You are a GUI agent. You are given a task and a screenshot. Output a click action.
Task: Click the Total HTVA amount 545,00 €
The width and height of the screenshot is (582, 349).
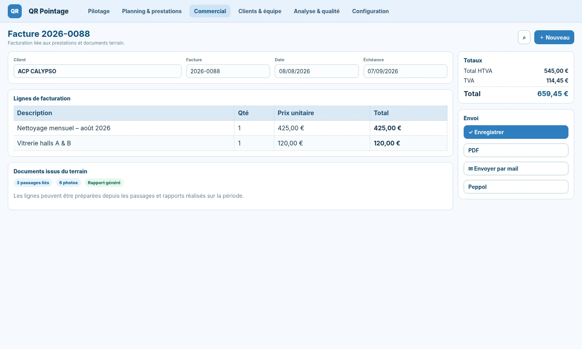(556, 71)
